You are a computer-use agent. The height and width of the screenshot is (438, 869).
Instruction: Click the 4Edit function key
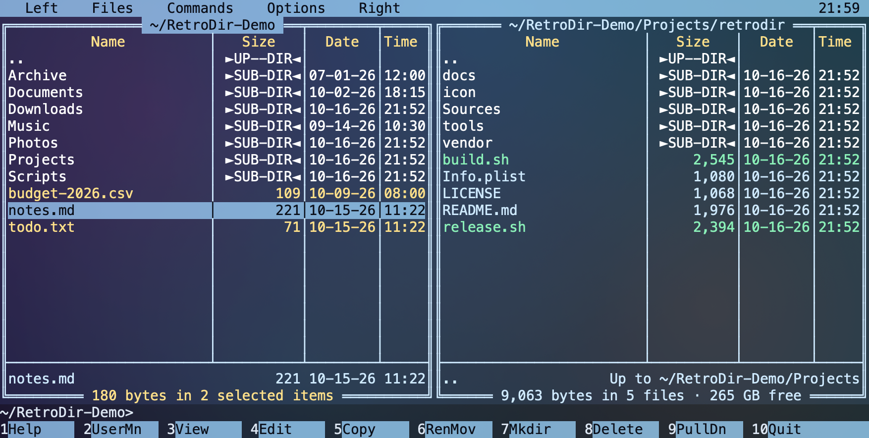(288, 429)
